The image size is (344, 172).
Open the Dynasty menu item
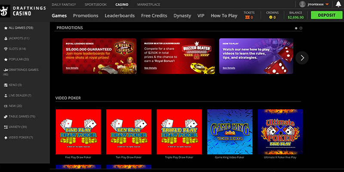(x=182, y=15)
